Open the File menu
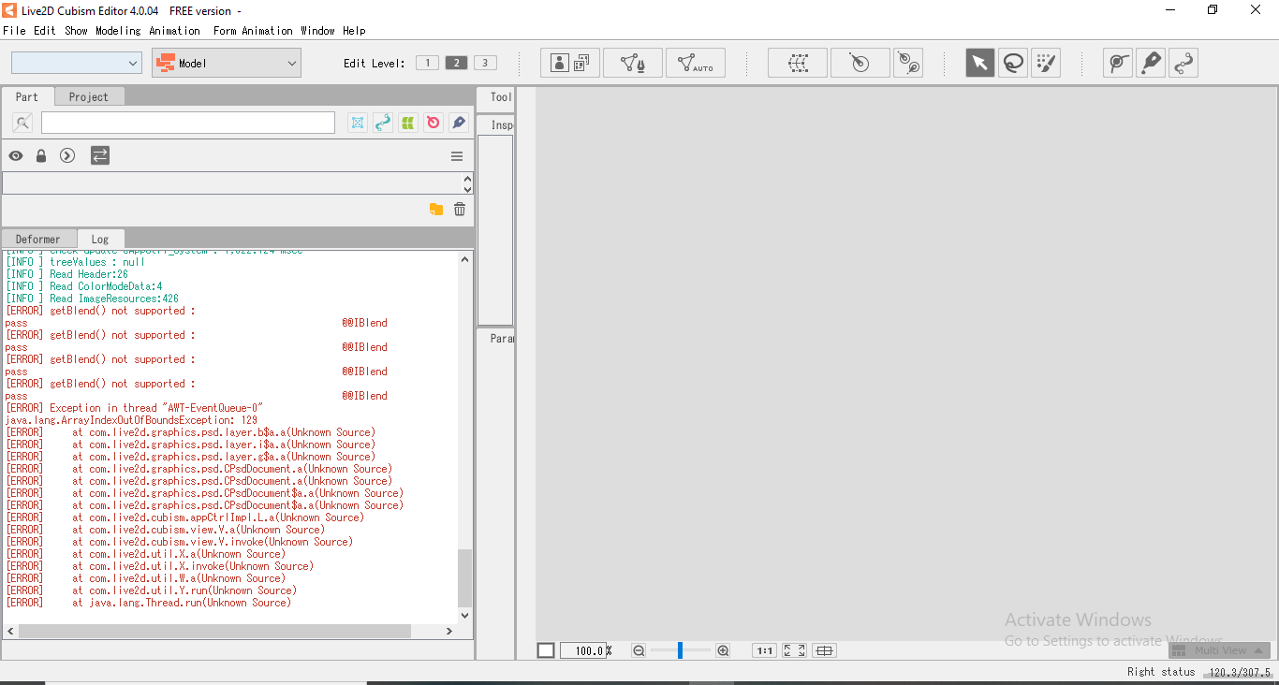The height and width of the screenshot is (685, 1279). (14, 31)
